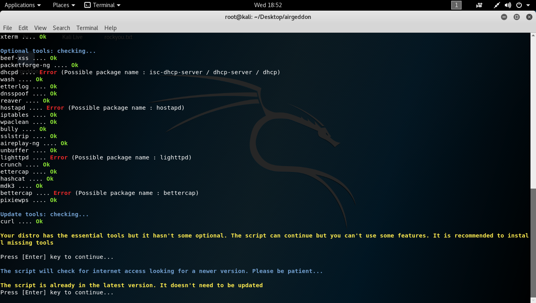
Task: Click the 'etterlog' line
Action: [x=29, y=86]
